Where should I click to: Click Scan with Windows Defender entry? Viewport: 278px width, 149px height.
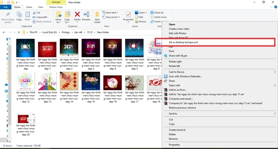click(x=185, y=76)
